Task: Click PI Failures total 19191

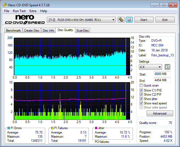Action: pyautogui.click(x=82, y=141)
